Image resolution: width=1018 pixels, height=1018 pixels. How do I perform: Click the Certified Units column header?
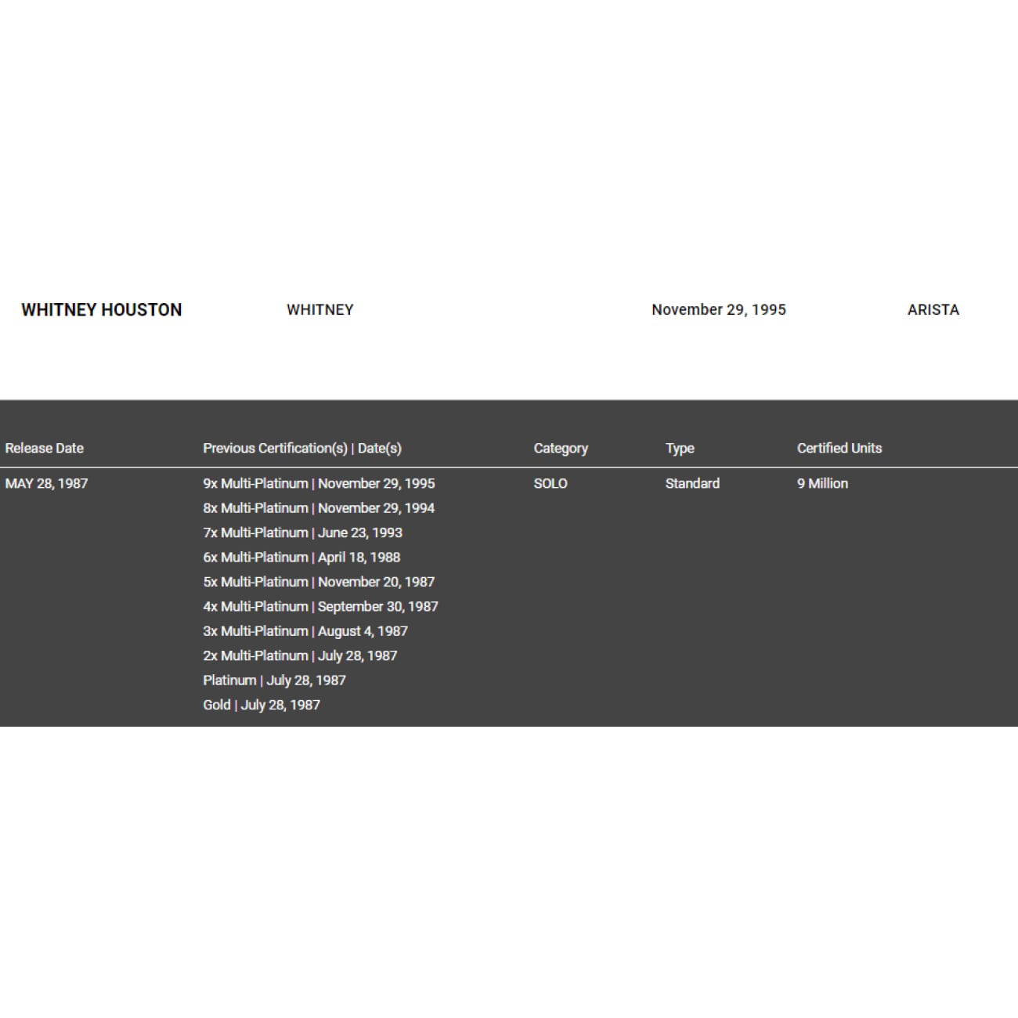(839, 448)
